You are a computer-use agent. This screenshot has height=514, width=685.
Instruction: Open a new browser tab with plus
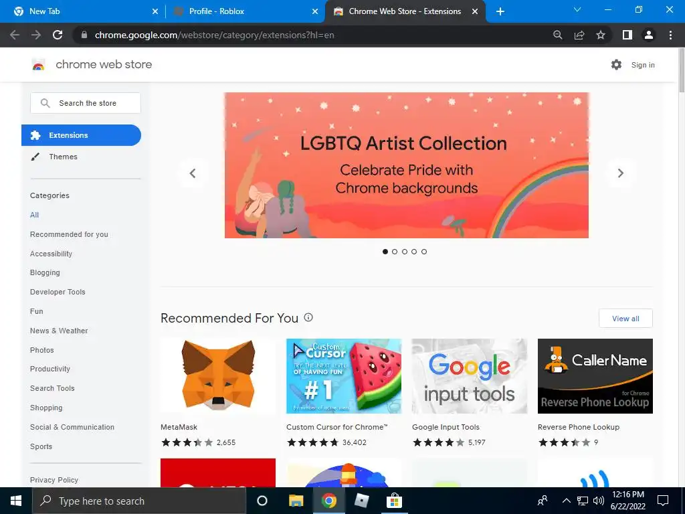[x=500, y=11]
